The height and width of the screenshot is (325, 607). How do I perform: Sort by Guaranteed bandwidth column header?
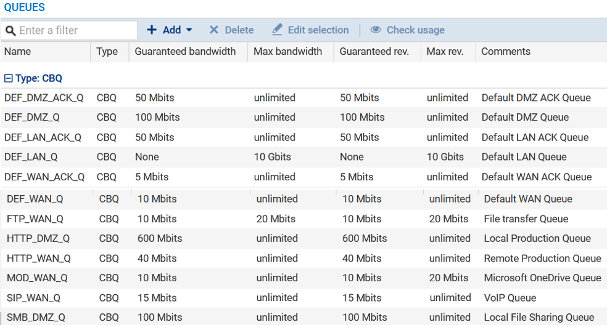[185, 52]
